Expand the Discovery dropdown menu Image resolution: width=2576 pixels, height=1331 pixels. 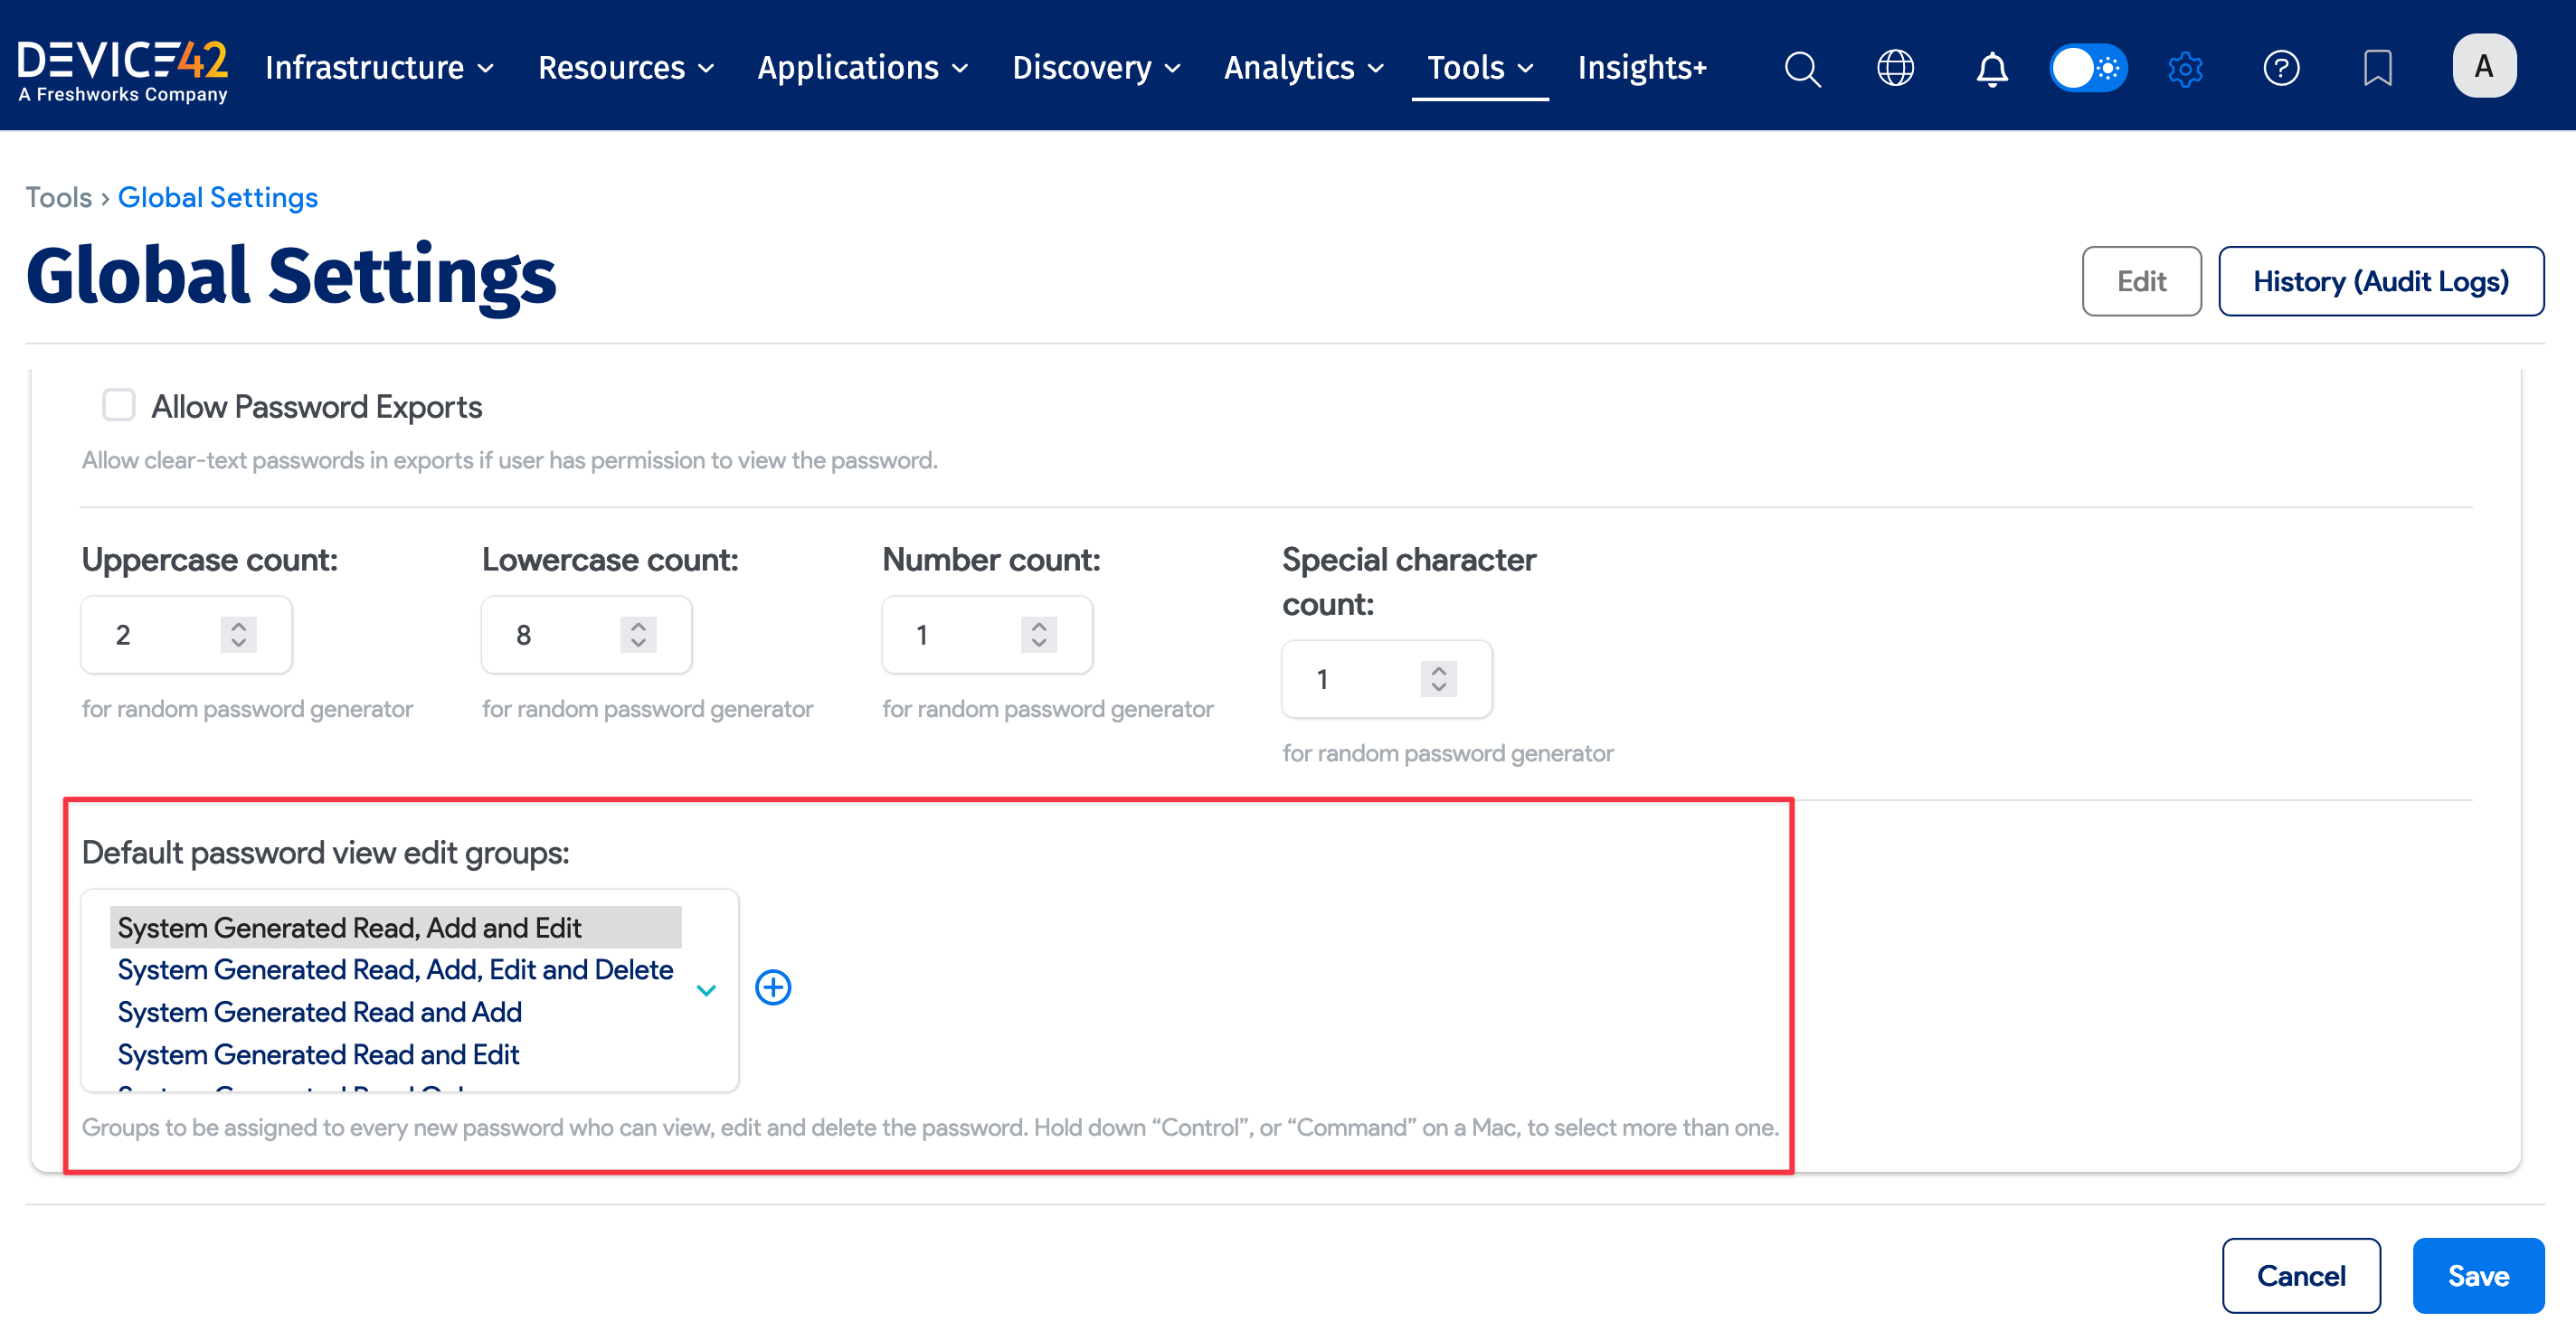click(x=1096, y=68)
